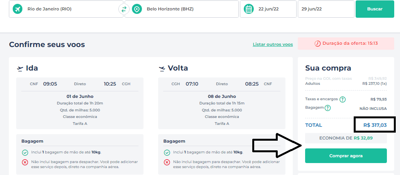Click the landing plane icon beside Volta
Screen dimensions: 400x175
pyautogui.click(x=162, y=68)
